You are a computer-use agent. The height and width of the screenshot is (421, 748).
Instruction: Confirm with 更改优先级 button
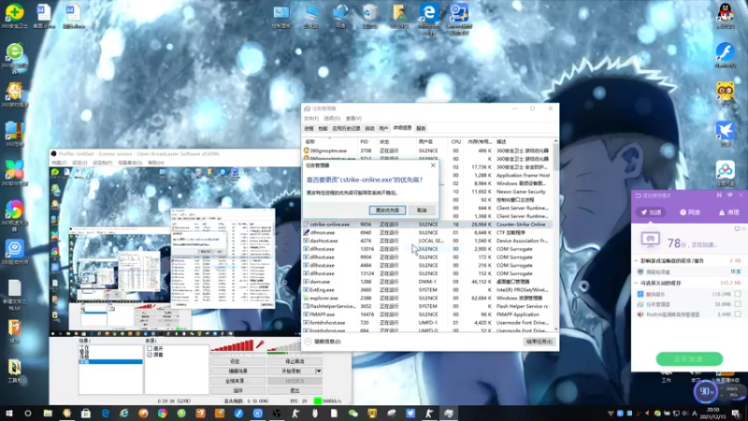pos(387,210)
